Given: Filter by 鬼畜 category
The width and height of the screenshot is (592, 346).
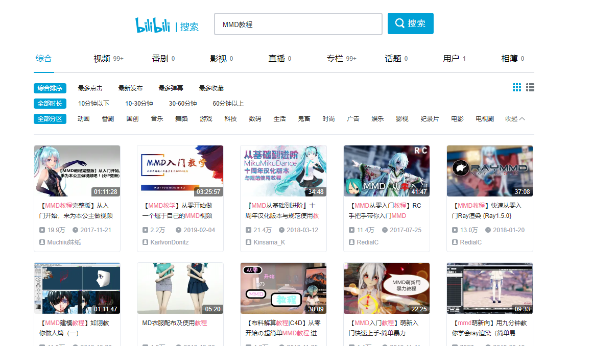Looking at the screenshot, I should click(x=304, y=119).
